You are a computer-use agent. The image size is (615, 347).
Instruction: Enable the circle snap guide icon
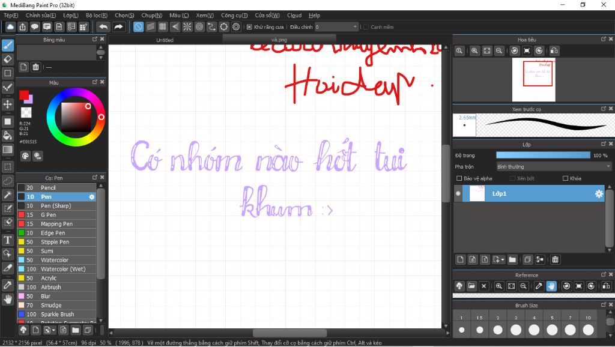[x=199, y=26]
